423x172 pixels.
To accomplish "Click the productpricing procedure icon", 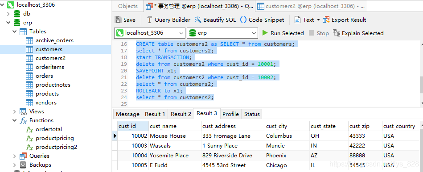I will [x=29, y=138].
